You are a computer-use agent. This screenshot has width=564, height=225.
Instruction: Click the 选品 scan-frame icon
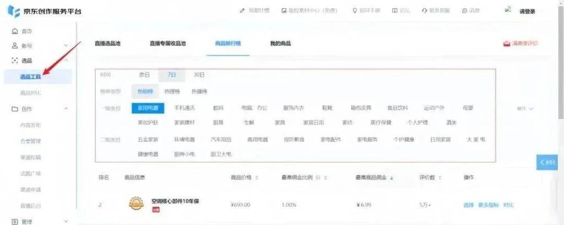pos(15,61)
